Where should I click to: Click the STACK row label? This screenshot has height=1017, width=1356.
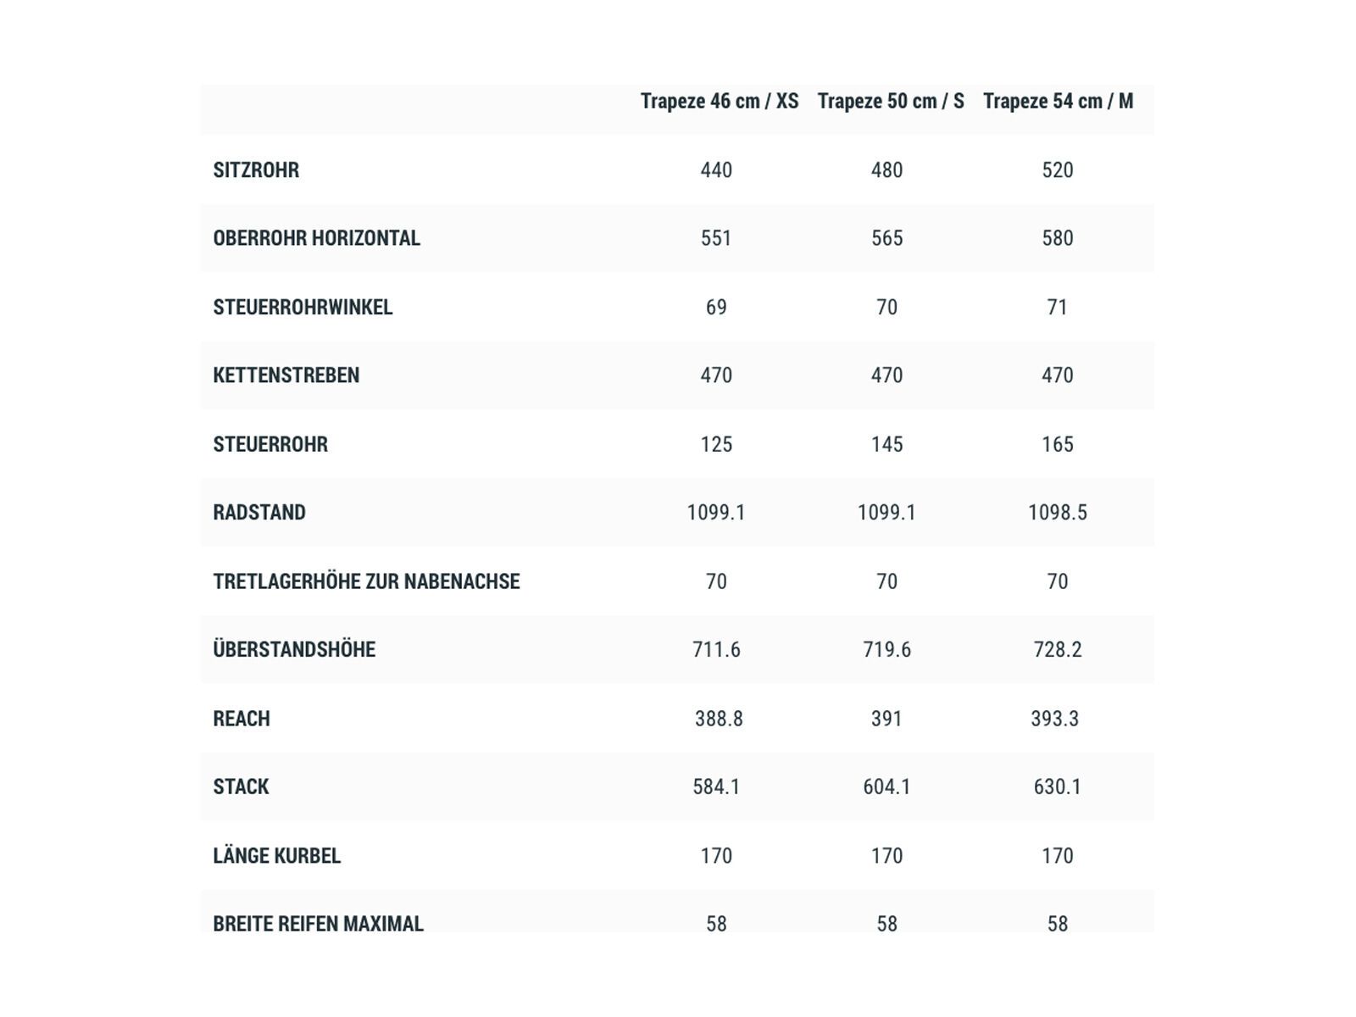(241, 787)
